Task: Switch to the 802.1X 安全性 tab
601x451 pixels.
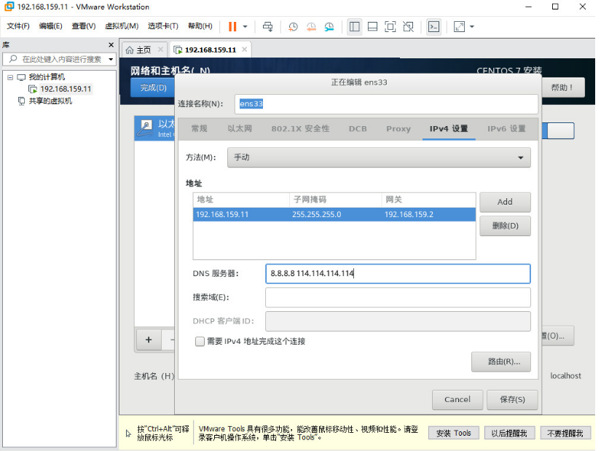Action: tap(300, 129)
